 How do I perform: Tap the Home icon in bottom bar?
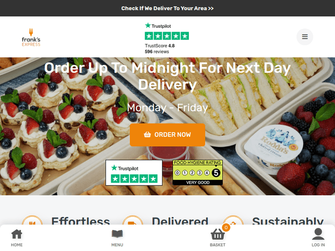pos(17,234)
